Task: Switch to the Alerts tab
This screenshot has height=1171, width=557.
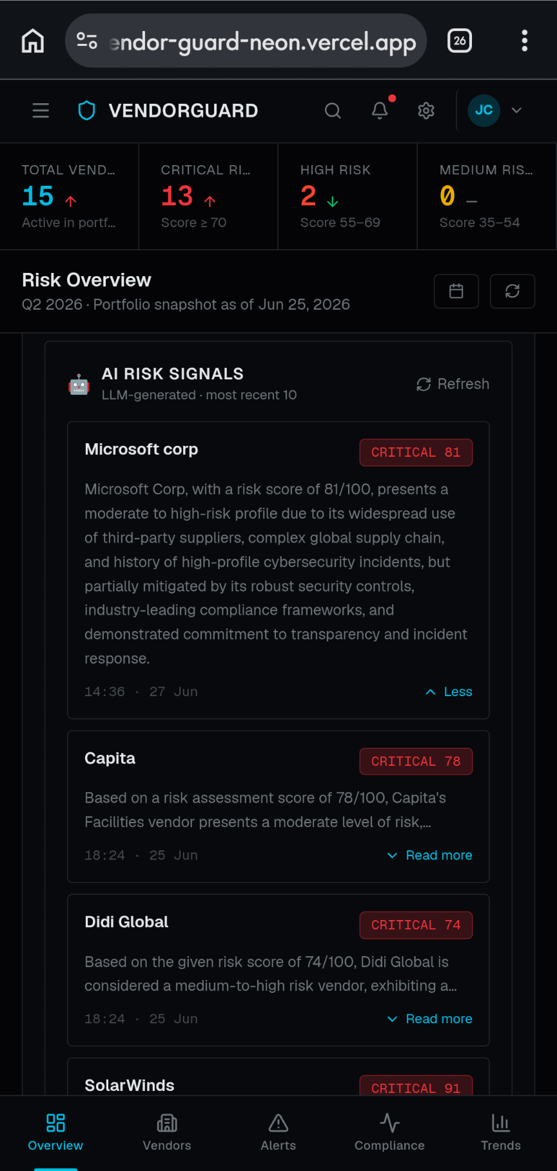Action: click(x=278, y=1132)
